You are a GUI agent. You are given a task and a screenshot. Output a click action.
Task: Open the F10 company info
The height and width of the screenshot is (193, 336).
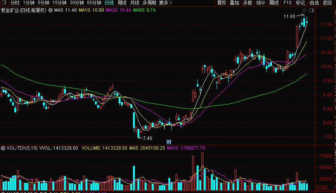(287, 3)
